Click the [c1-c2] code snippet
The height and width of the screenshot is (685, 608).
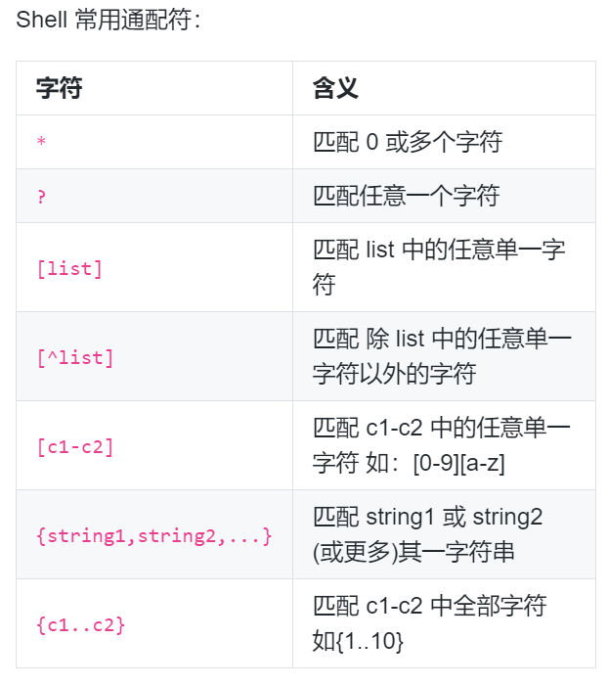(75, 447)
